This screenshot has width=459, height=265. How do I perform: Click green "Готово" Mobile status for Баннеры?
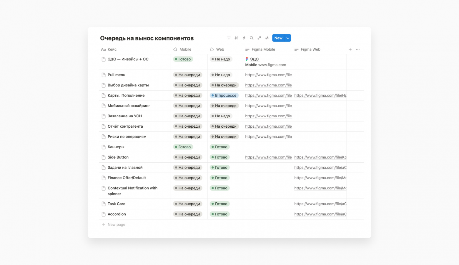183,147
